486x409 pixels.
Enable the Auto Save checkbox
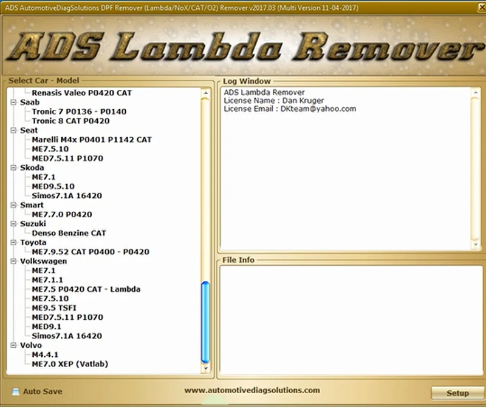click(15, 391)
